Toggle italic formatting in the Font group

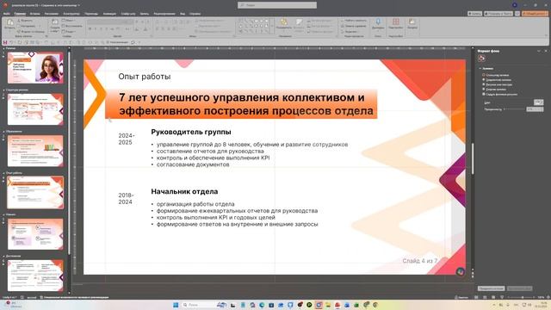click(96, 29)
